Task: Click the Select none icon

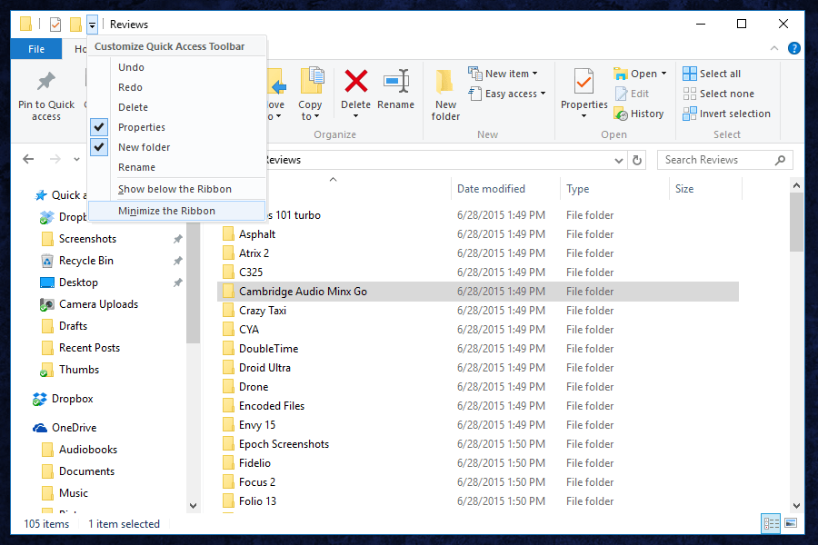Action: click(689, 94)
